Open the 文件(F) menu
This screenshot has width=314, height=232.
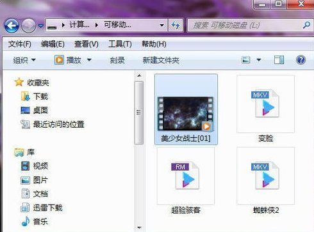coord(20,44)
